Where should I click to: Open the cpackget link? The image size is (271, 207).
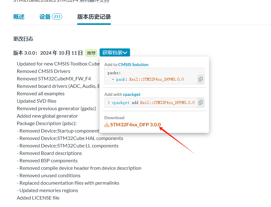pyautogui.click(x=132, y=94)
